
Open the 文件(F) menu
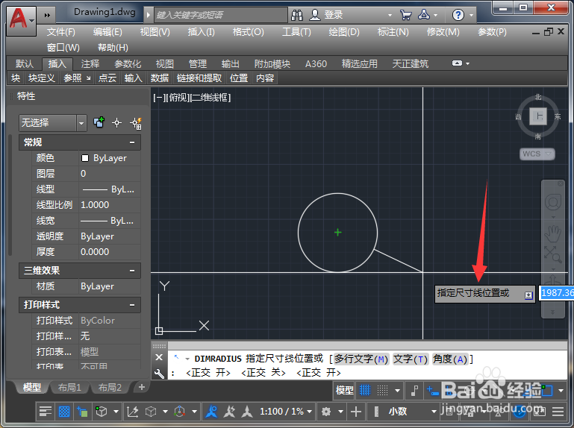point(60,32)
